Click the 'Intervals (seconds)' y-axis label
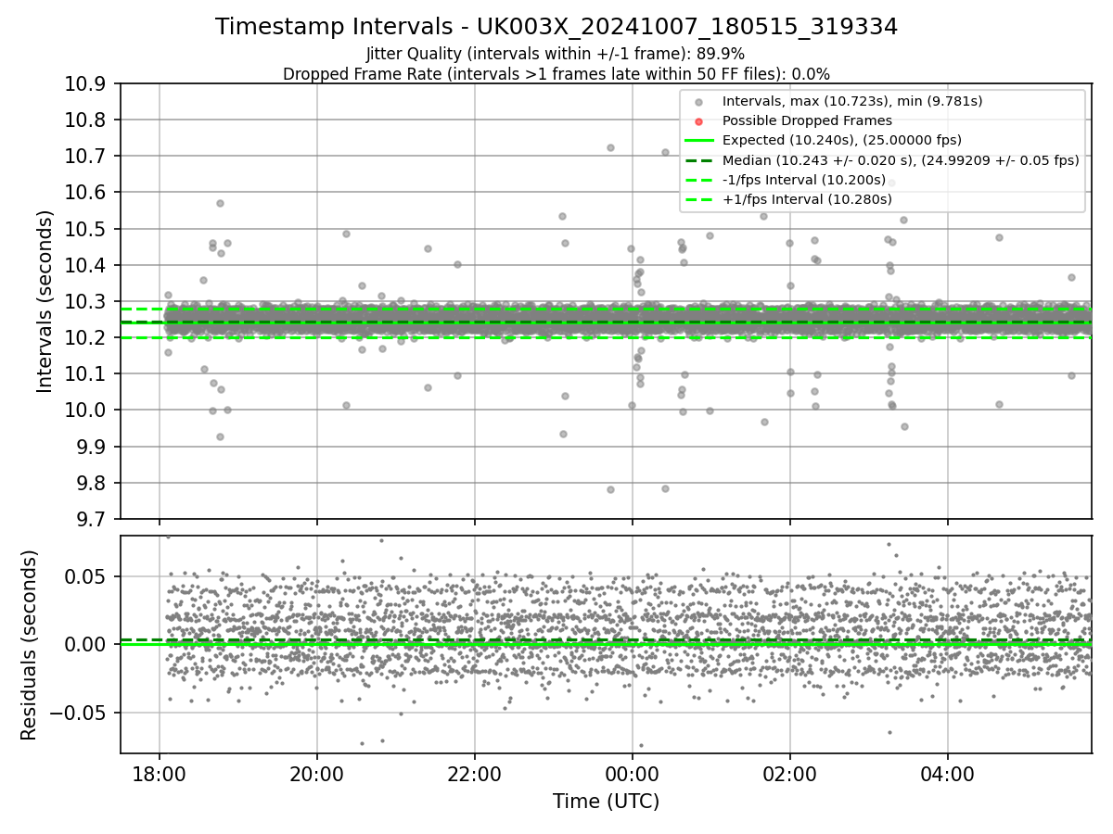Image resolution: width=1113 pixels, height=834 pixels. click(45, 301)
